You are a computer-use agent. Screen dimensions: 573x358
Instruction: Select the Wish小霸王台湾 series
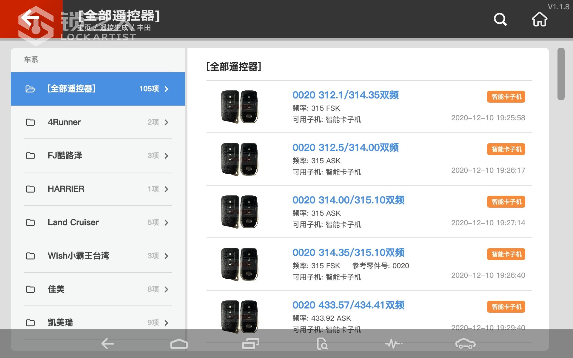point(98,256)
